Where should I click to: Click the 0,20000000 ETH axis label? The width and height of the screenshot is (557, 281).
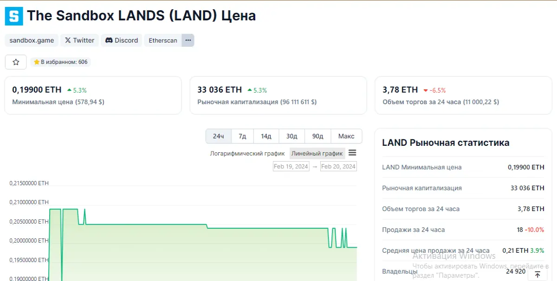coord(29,241)
